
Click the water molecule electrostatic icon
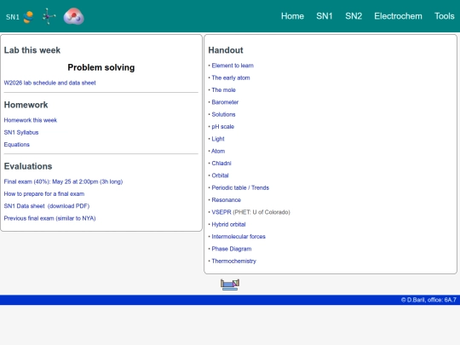(x=73, y=16)
